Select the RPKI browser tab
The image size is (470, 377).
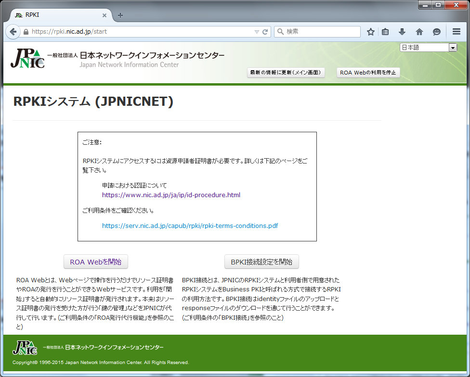point(61,15)
